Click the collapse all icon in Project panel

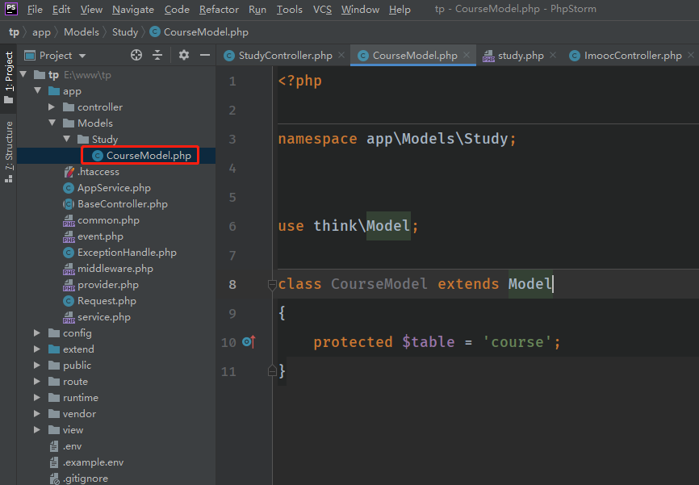[x=157, y=55]
